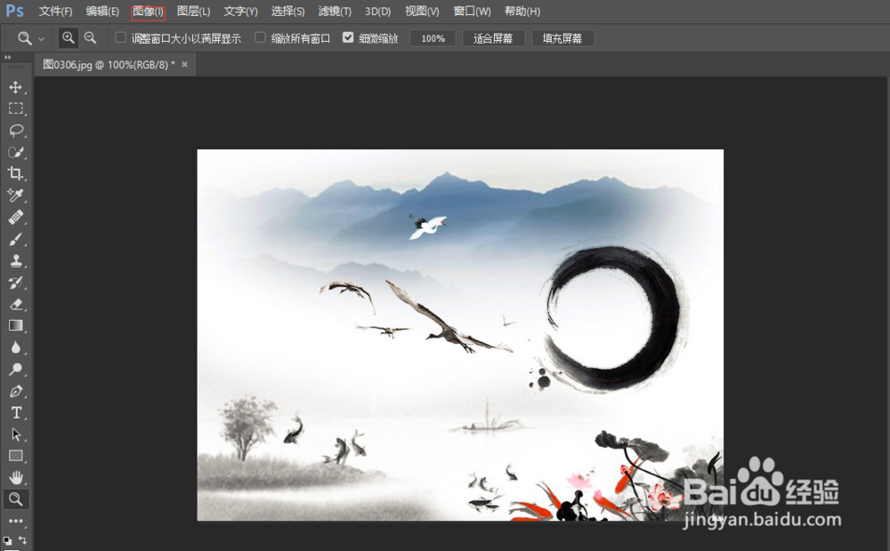The height and width of the screenshot is (551, 890).
Task: Select the Brush tool
Action: click(x=16, y=239)
